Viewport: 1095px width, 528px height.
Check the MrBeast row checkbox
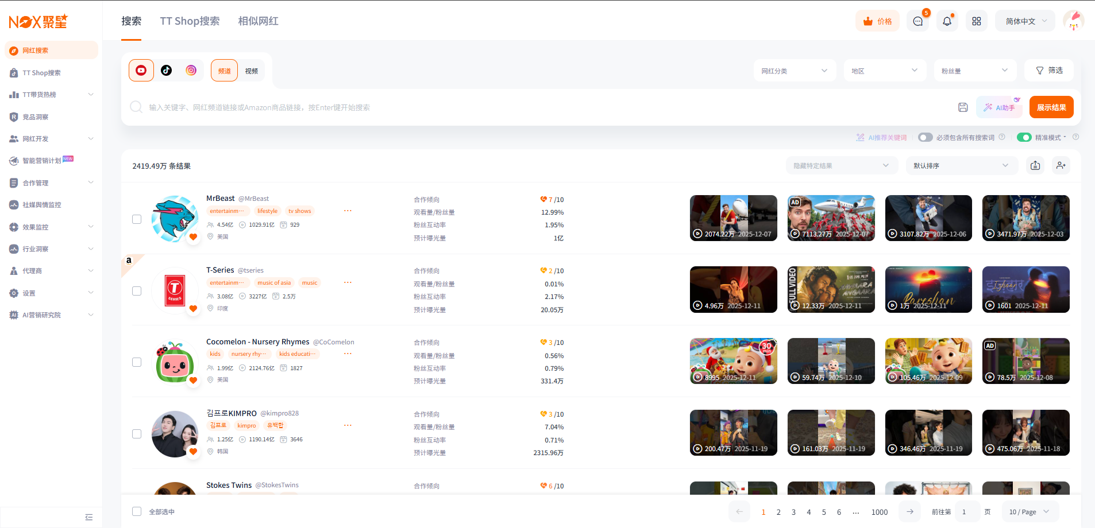137,219
